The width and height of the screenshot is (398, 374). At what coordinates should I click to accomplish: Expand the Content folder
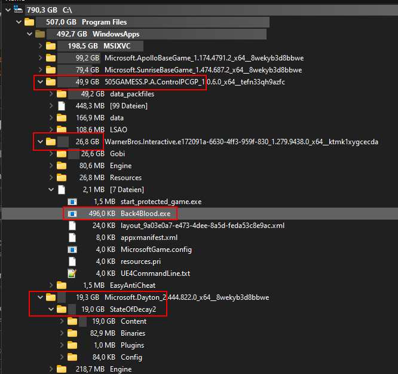(x=62, y=321)
